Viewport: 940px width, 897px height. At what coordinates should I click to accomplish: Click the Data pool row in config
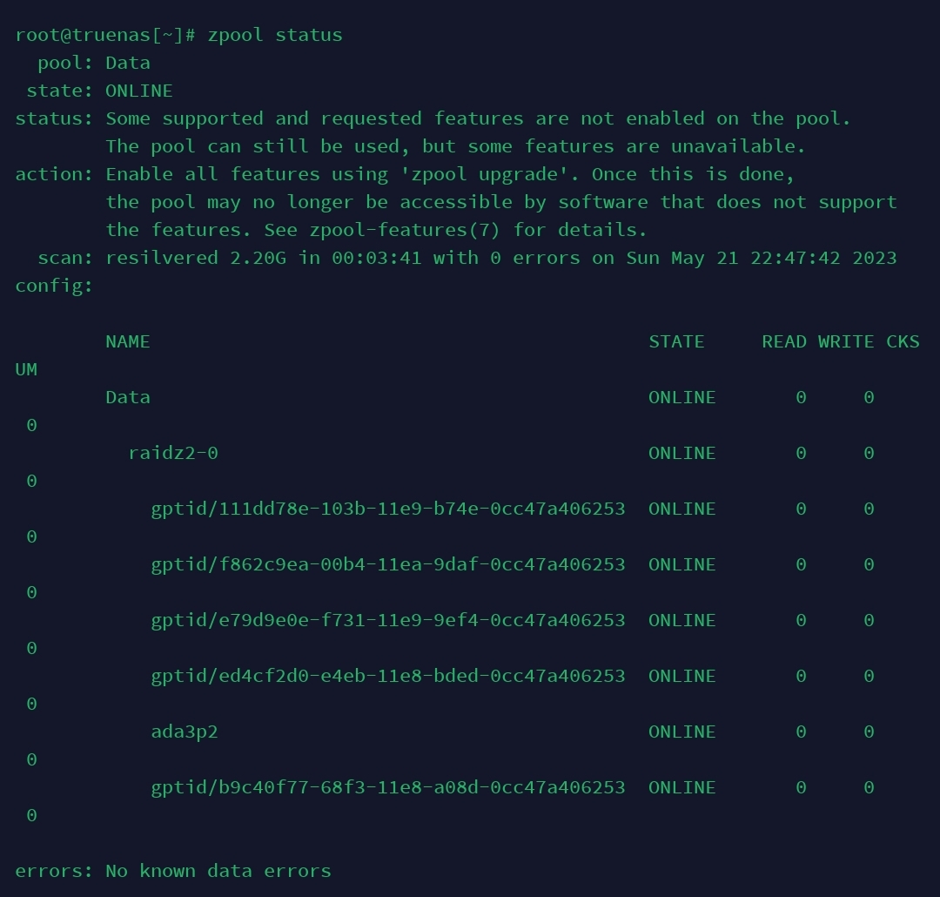point(128,397)
